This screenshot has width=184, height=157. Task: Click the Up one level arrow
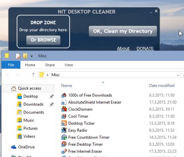click(x=33, y=75)
